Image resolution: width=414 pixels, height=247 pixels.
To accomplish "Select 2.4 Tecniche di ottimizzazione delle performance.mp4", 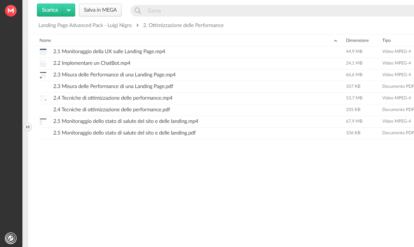I will (x=113, y=98).
